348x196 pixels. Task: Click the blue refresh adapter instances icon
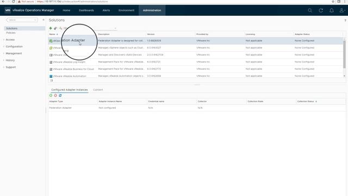(60, 95)
